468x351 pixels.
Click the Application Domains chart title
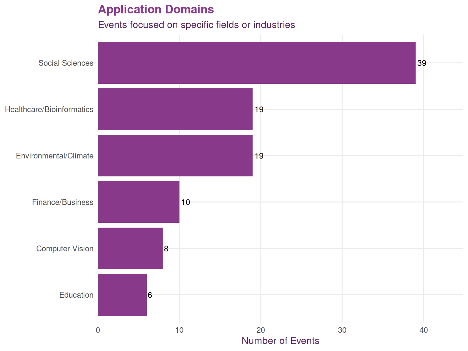[156, 9]
